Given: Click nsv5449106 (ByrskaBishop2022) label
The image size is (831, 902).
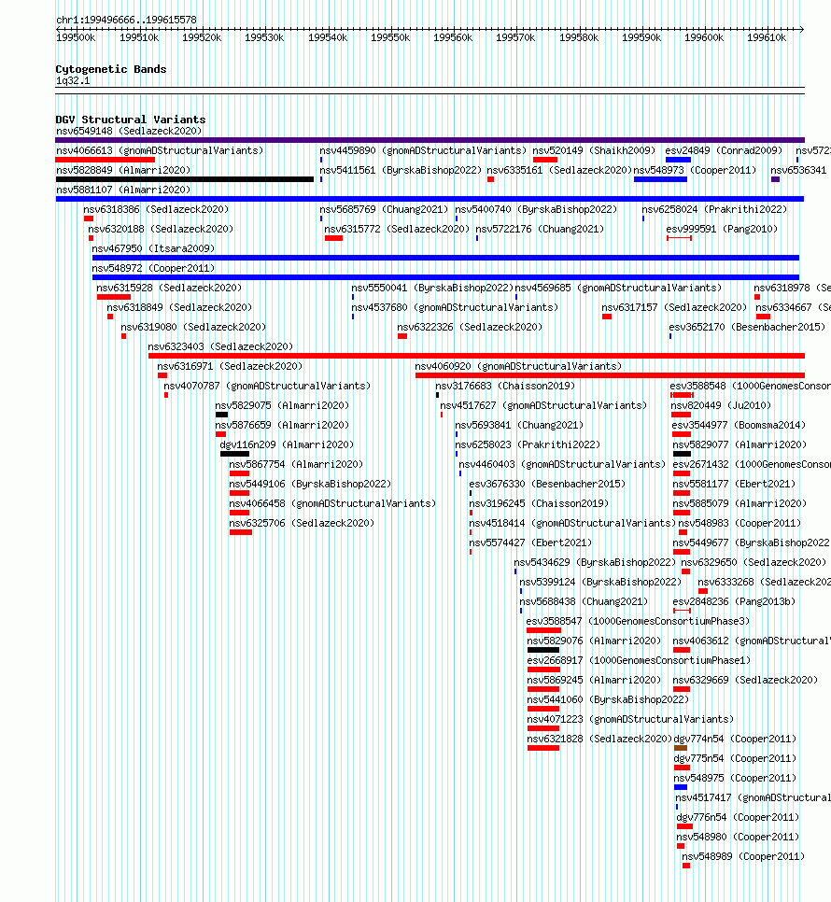Looking at the screenshot, I should click(x=310, y=484).
